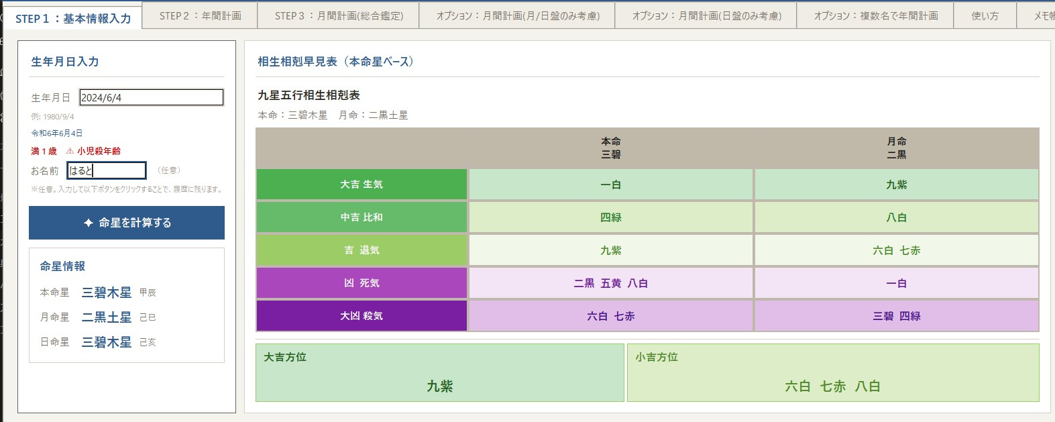The width and height of the screenshot is (1055, 422).
Task: Click the 八白 cell in 中吉 row
Action: click(x=897, y=217)
